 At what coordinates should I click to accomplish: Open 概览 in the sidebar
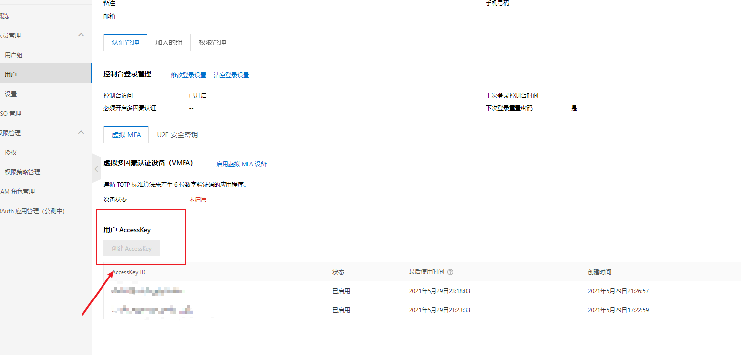click(x=4, y=16)
